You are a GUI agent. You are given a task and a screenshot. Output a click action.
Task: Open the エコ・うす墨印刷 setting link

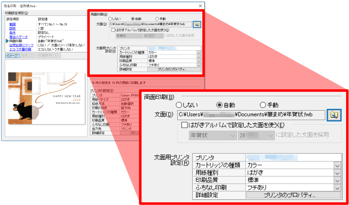(x=20, y=49)
